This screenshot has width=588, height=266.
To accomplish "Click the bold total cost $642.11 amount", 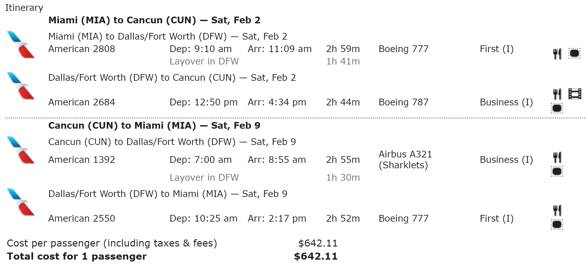I will click(315, 256).
